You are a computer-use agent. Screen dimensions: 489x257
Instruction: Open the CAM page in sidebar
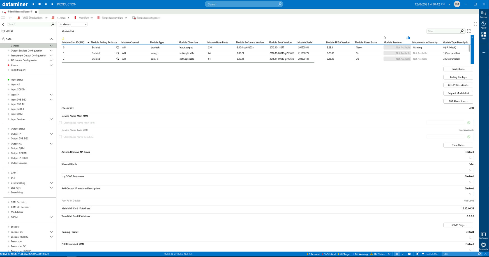pos(13,173)
